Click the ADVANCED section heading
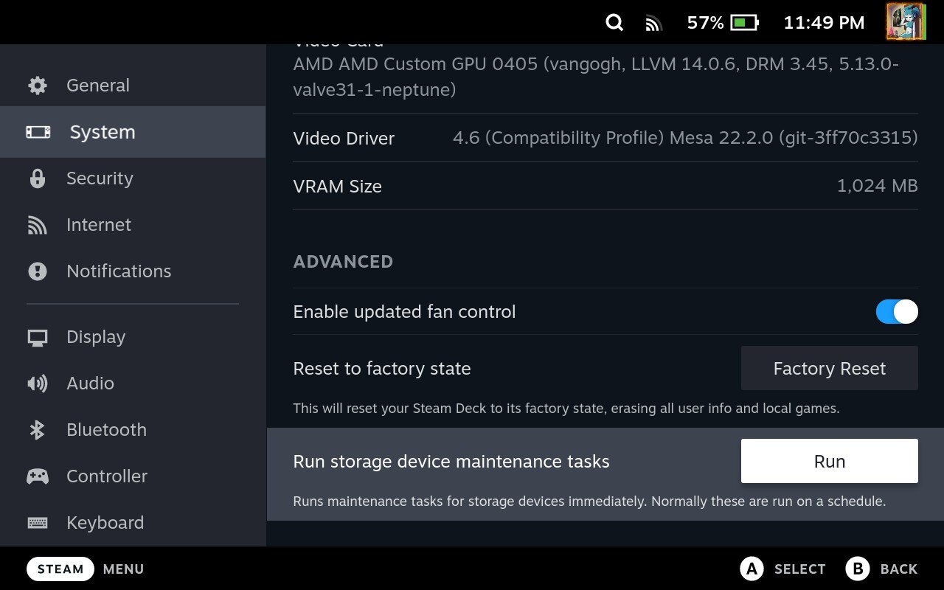Image resolution: width=944 pixels, height=590 pixels. tap(343, 262)
